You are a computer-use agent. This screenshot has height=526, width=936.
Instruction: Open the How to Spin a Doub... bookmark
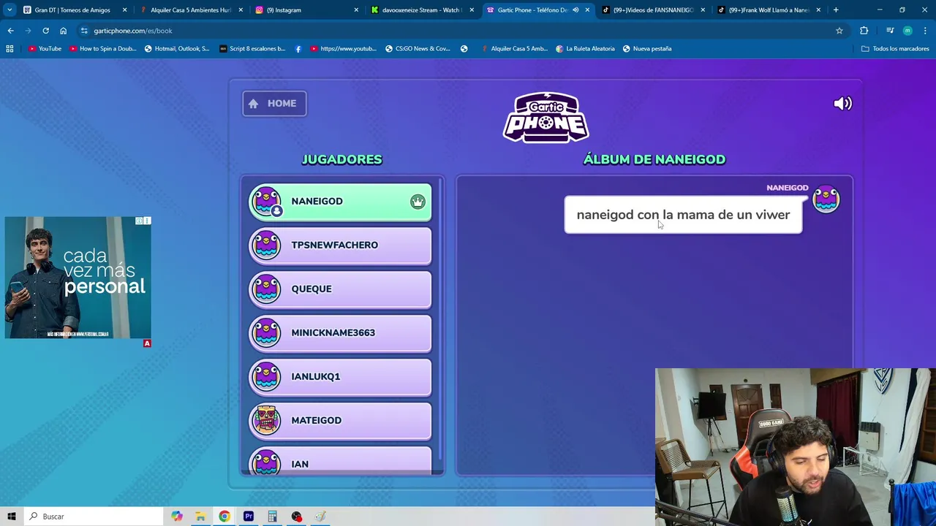102,49
